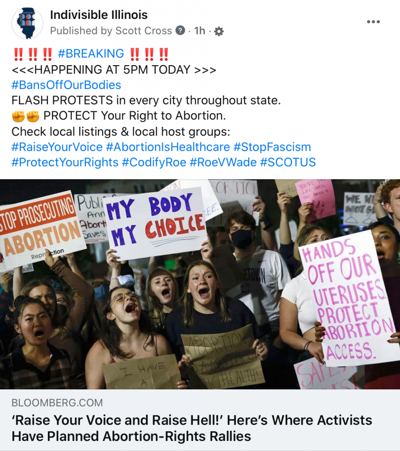400x451 pixels.
Task: Open the #StopFascism hashtag
Action: 272,147
